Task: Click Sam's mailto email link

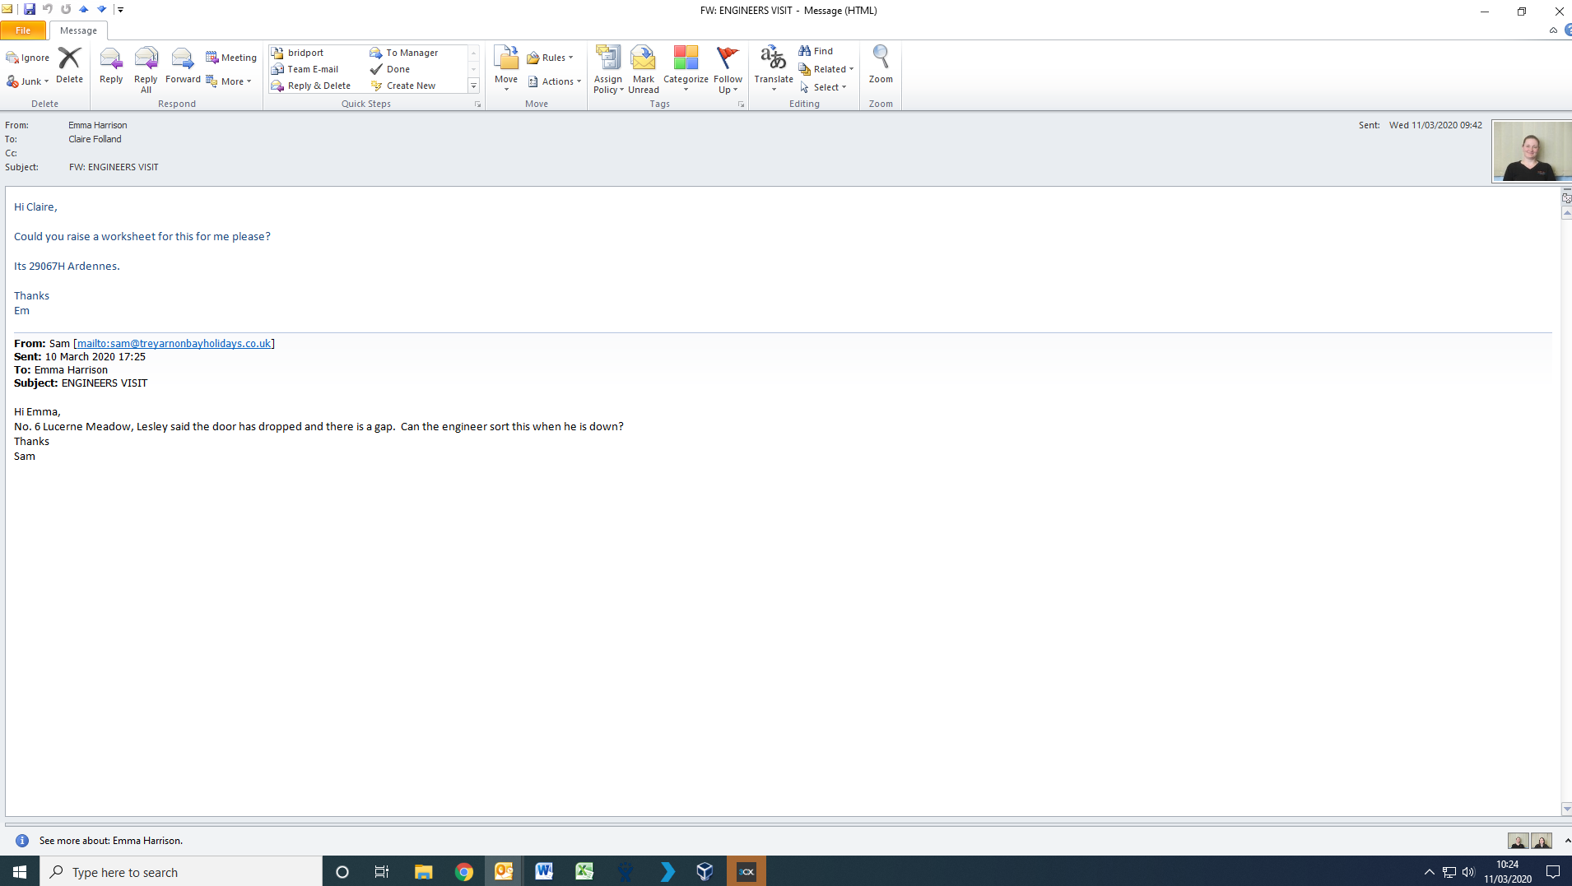Action: (x=174, y=343)
